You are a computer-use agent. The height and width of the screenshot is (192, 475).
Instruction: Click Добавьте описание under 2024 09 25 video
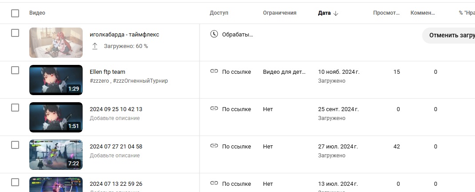tap(115, 118)
